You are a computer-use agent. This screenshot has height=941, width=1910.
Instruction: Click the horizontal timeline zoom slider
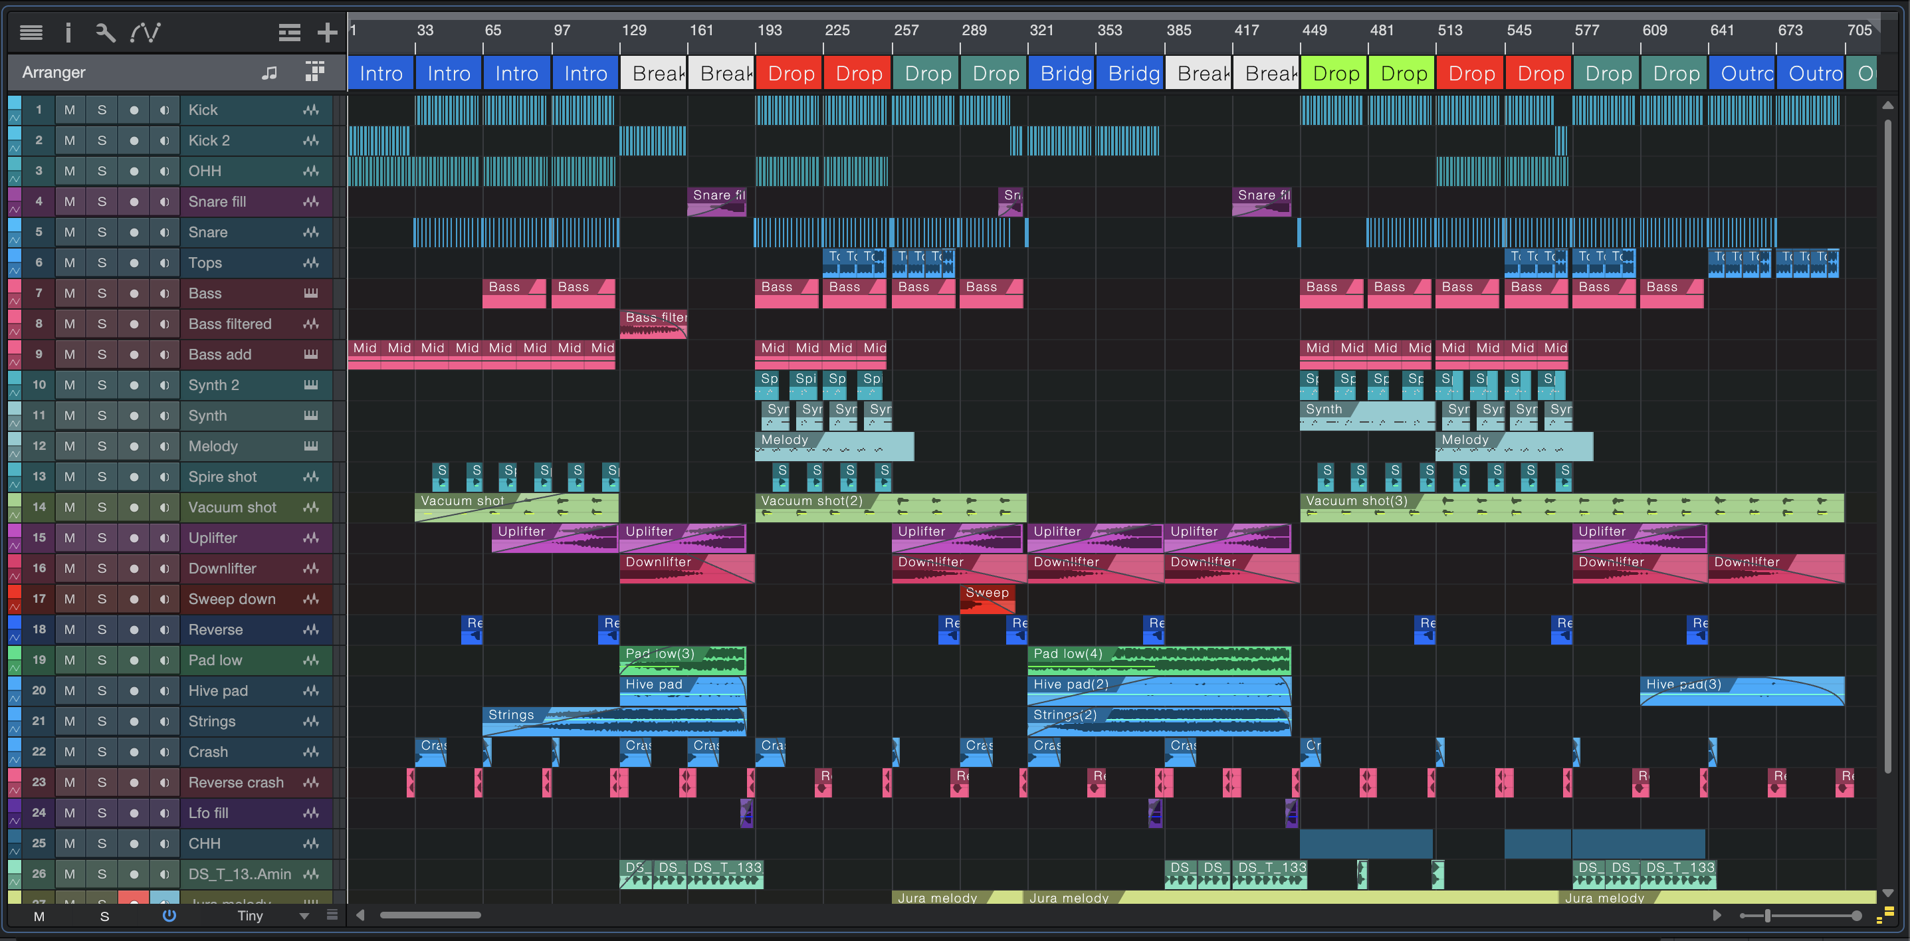1768,916
